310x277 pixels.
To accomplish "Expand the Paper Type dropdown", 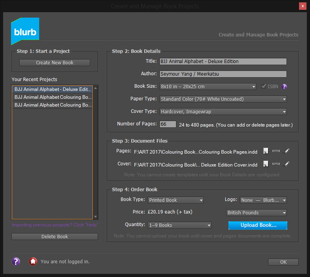I will tap(223, 99).
